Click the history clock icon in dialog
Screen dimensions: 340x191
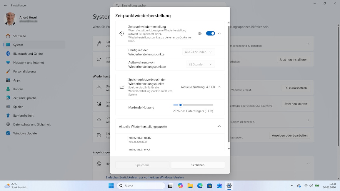click(122, 33)
